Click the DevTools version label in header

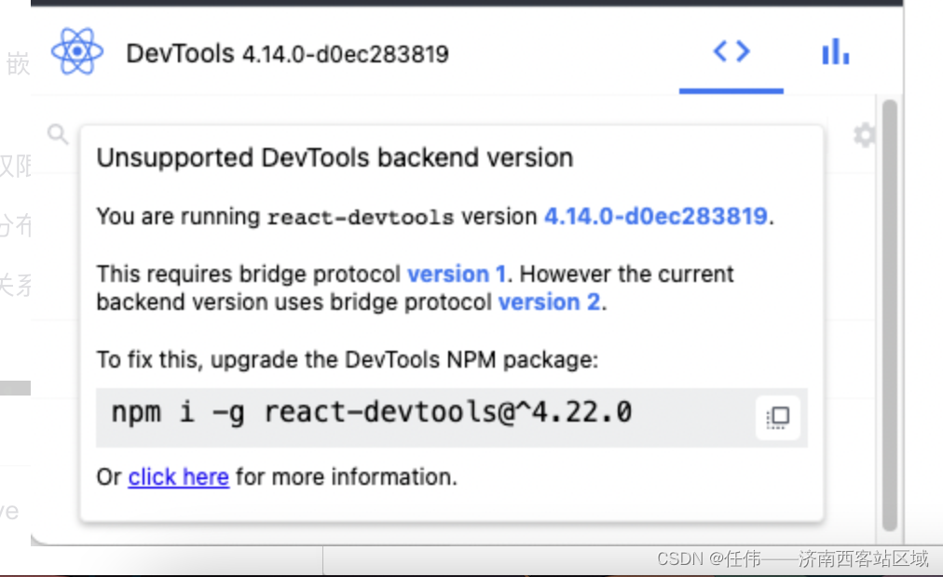tap(287, 54)
